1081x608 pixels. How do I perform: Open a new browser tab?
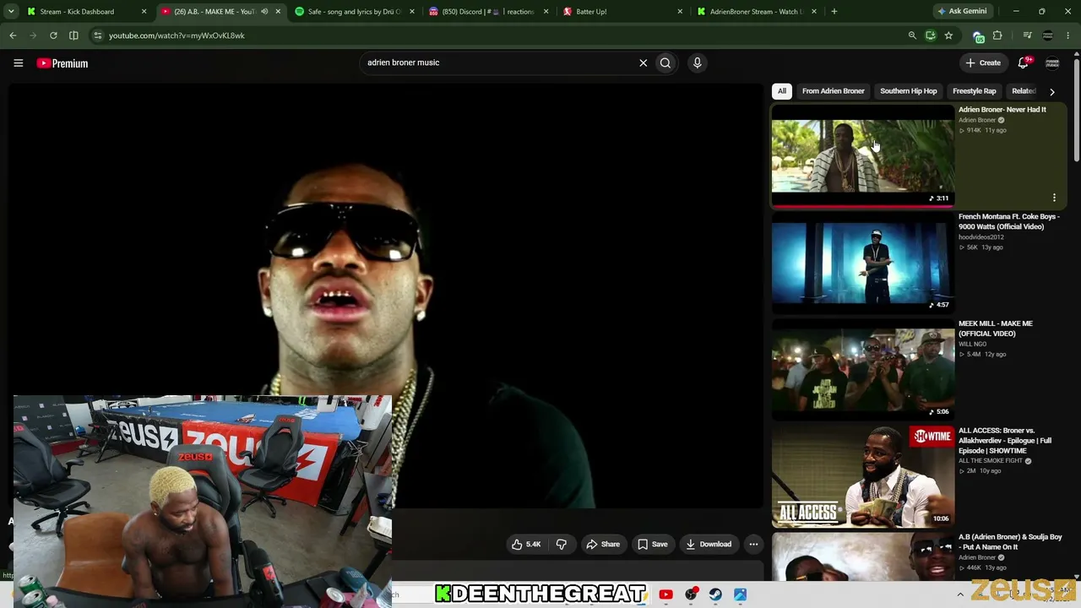[x=834, y=12]
